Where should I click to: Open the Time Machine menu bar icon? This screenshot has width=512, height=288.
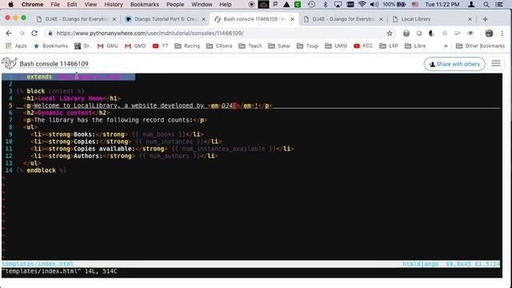point(311,5)
